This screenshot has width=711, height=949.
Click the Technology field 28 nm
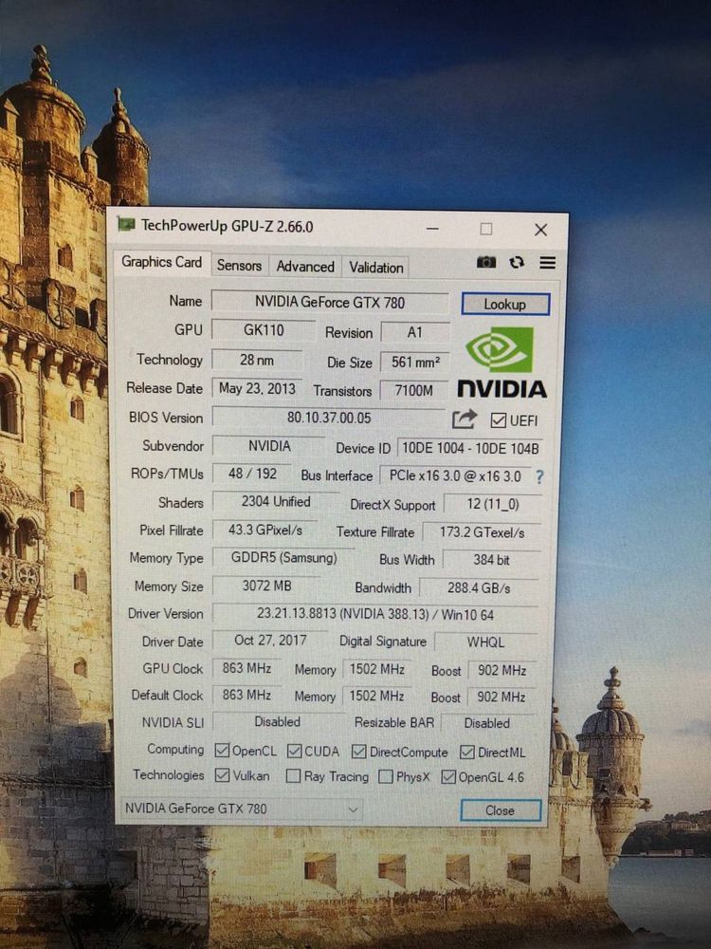pos(257,360)
